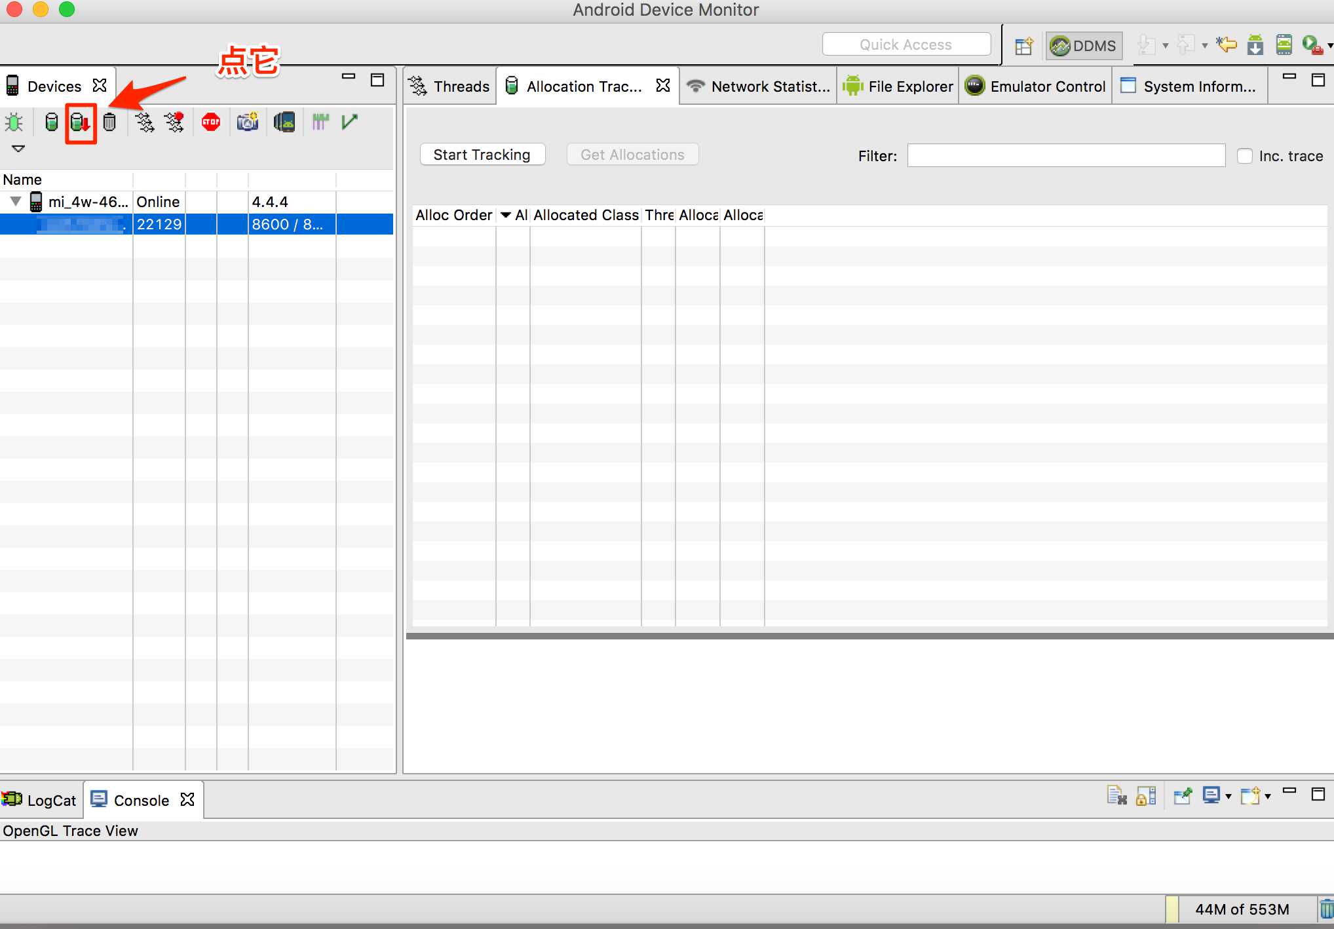Toggle the Scroll Lock console icon
The height and width of the screenshot is (929, 1334).
point(1146,795)
